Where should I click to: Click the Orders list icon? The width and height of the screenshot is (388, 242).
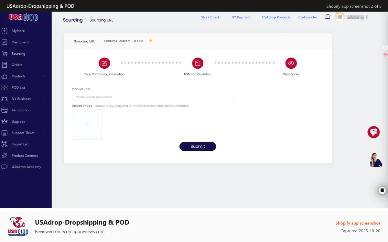5,65
